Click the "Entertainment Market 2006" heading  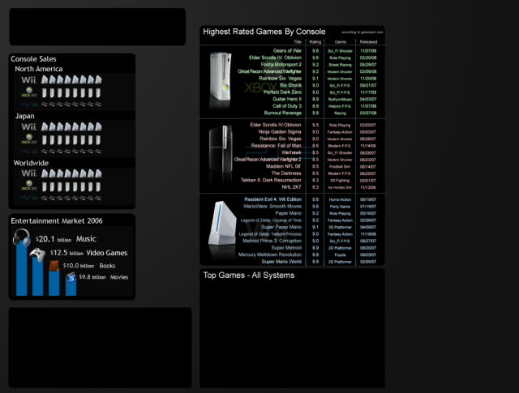(x=57, y=221)
